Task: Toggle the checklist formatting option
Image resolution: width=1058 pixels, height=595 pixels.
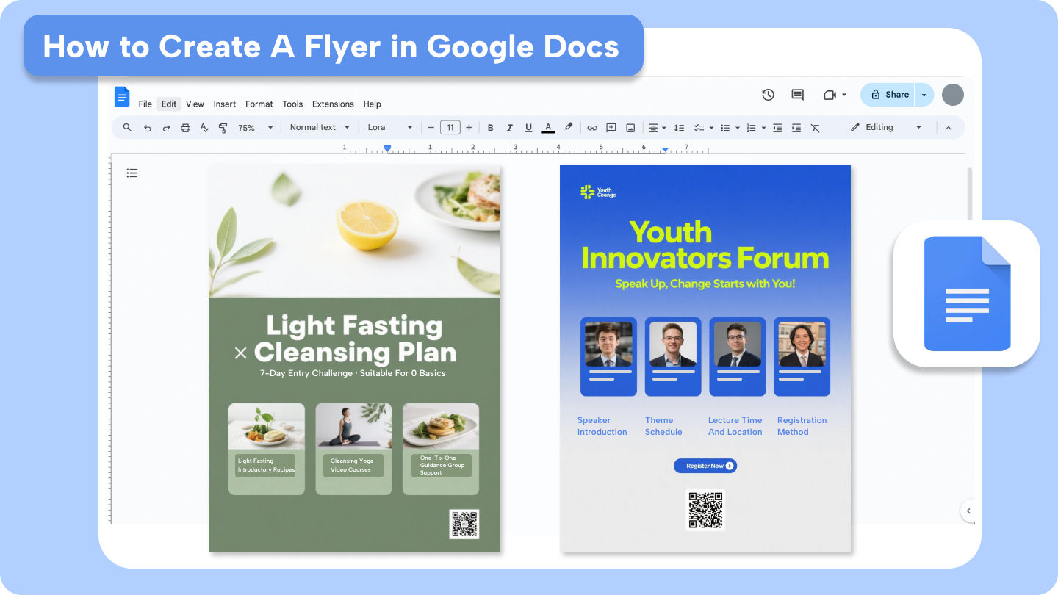Action: point(699,127)
